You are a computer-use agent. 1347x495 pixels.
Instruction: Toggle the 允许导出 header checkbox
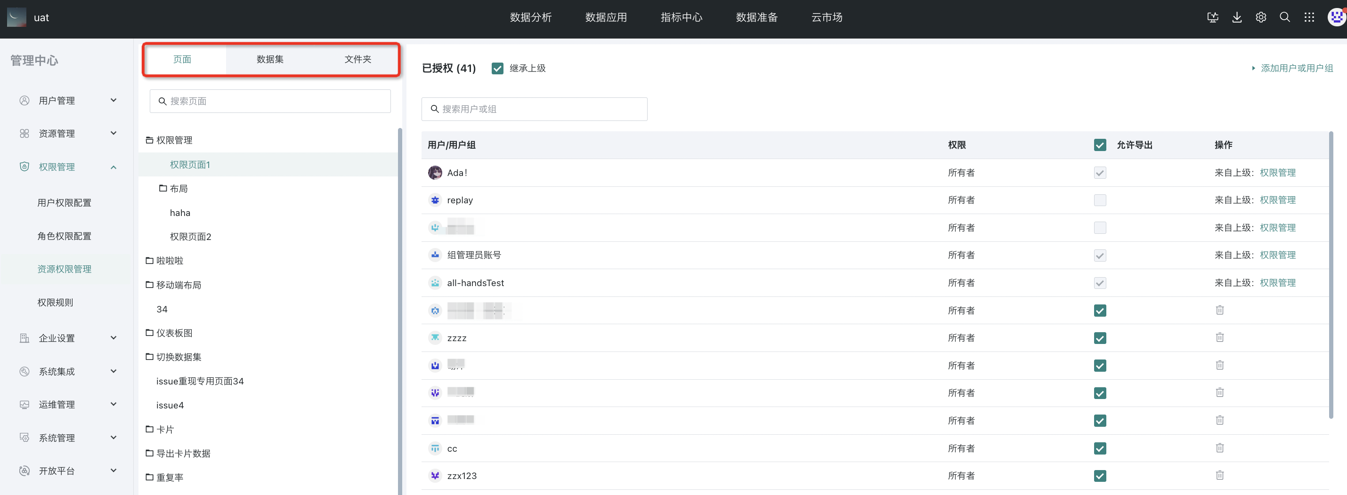pyautogui.click(x=1100, y=145)
